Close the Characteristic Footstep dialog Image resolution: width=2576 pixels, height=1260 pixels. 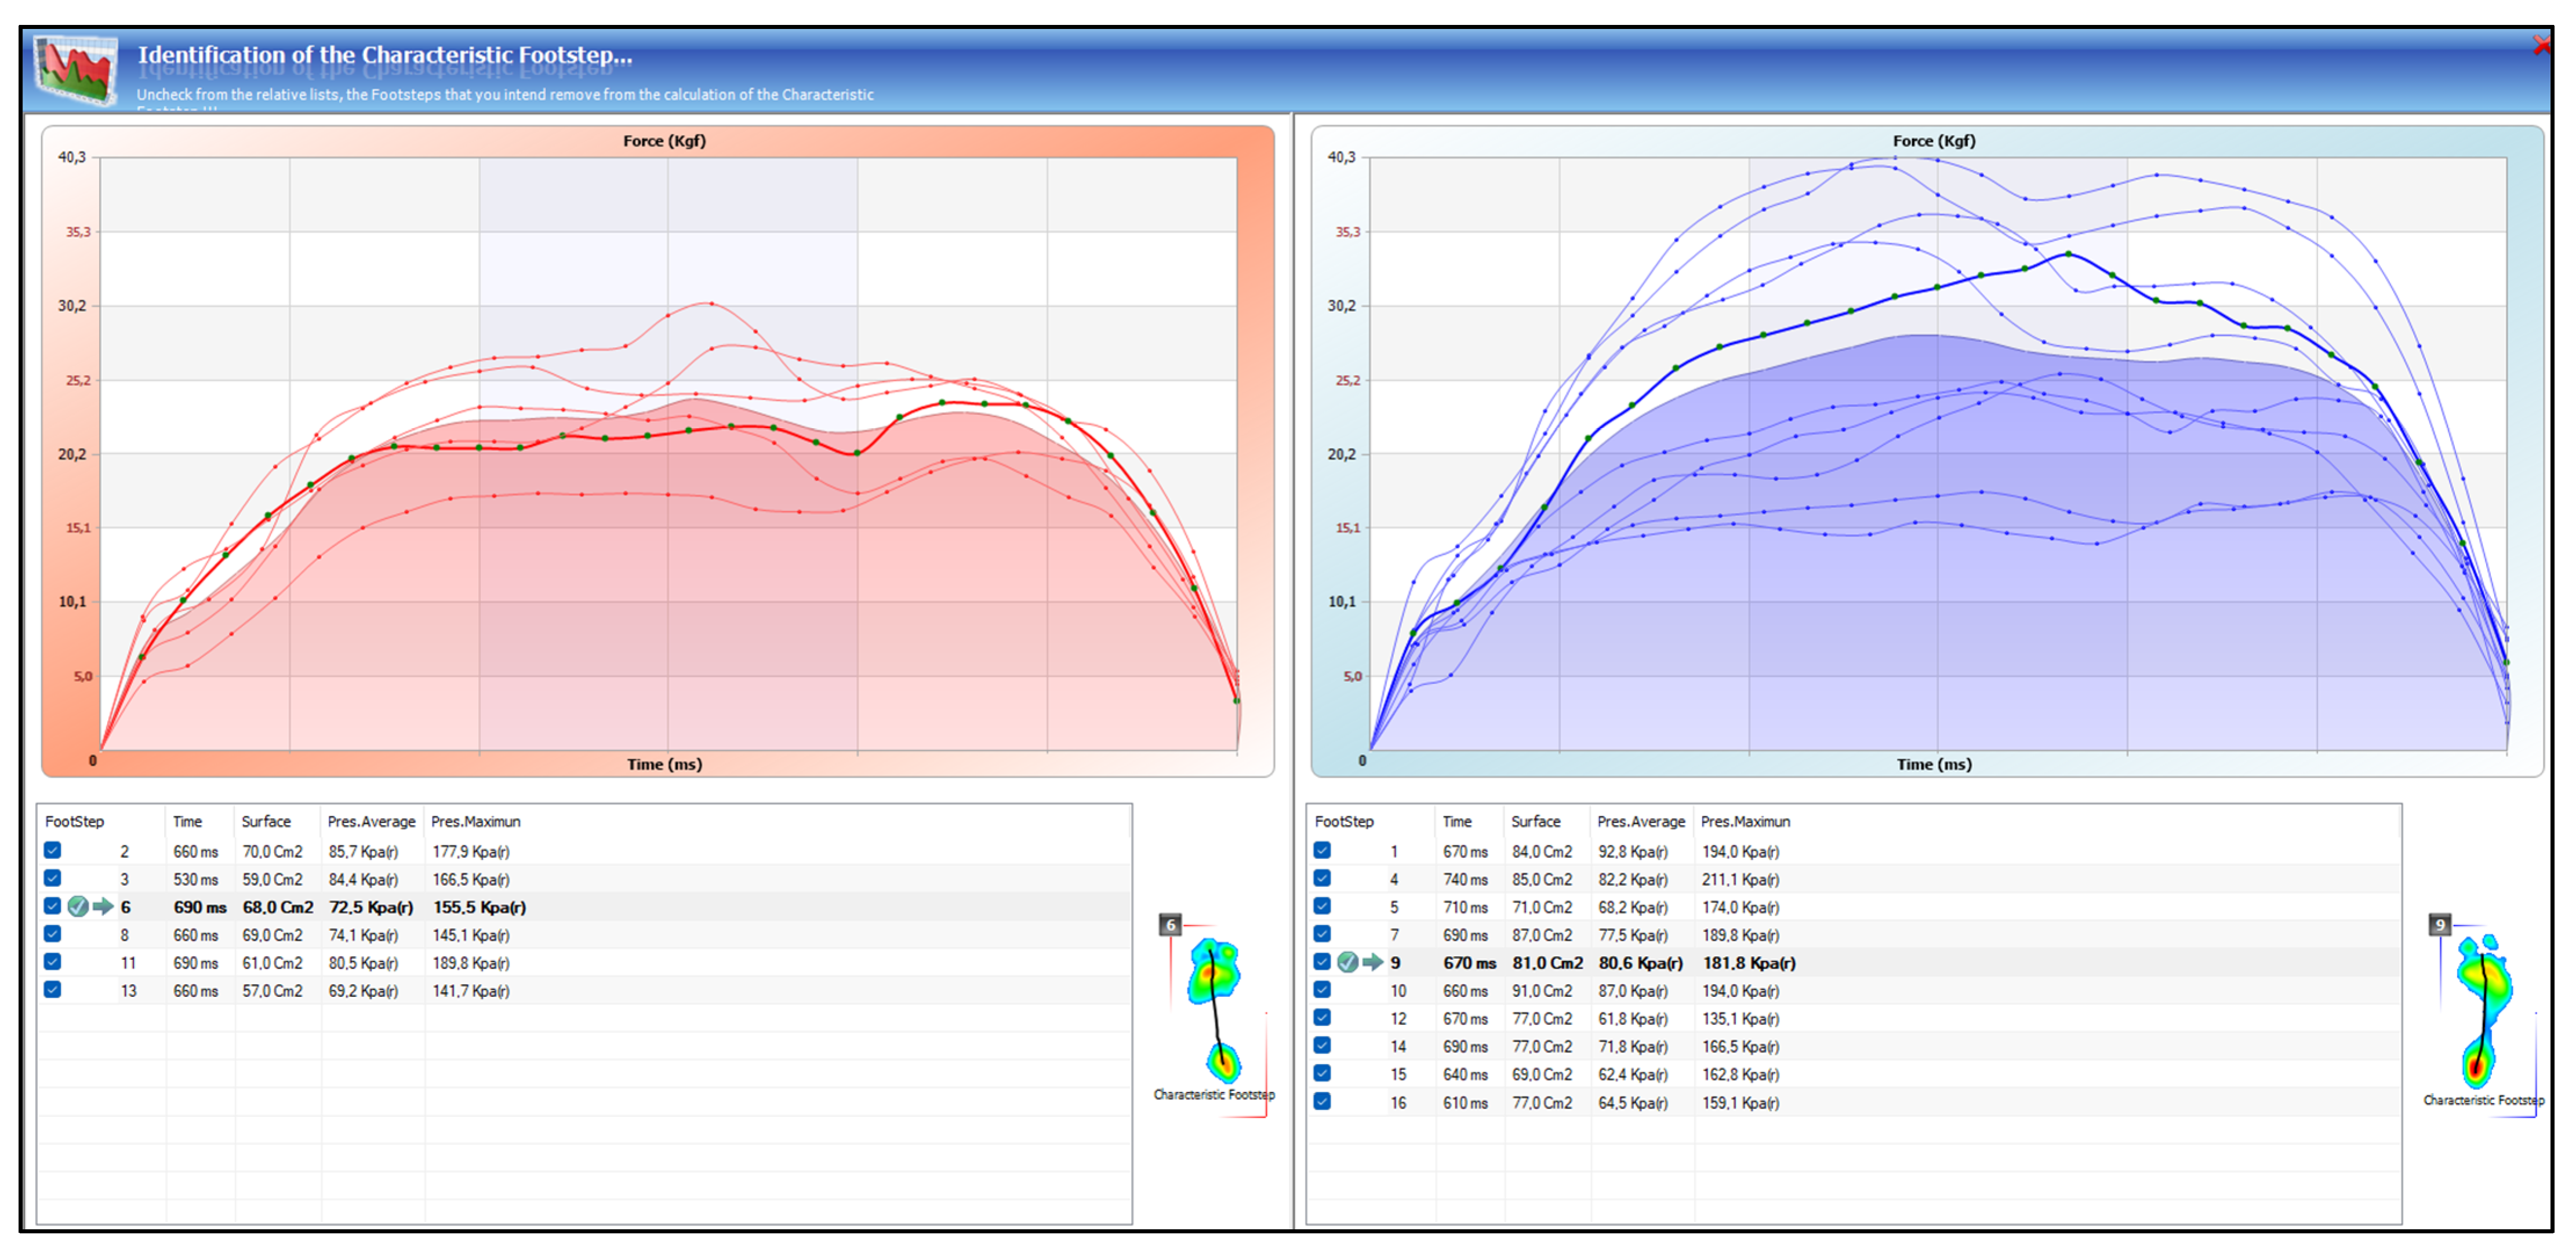[x=2541, y=45]
